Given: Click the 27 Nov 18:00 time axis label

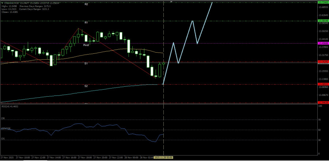Looking at the screenshot, I should (85, 157).
